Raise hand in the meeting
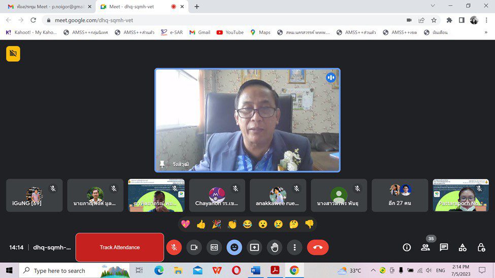The height and width of the screenshot is (278, 495). 275,248
